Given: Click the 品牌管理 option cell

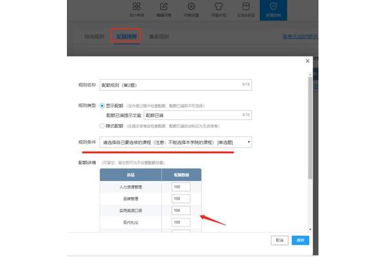Looking at the screenshot, I should coord(131,199).
